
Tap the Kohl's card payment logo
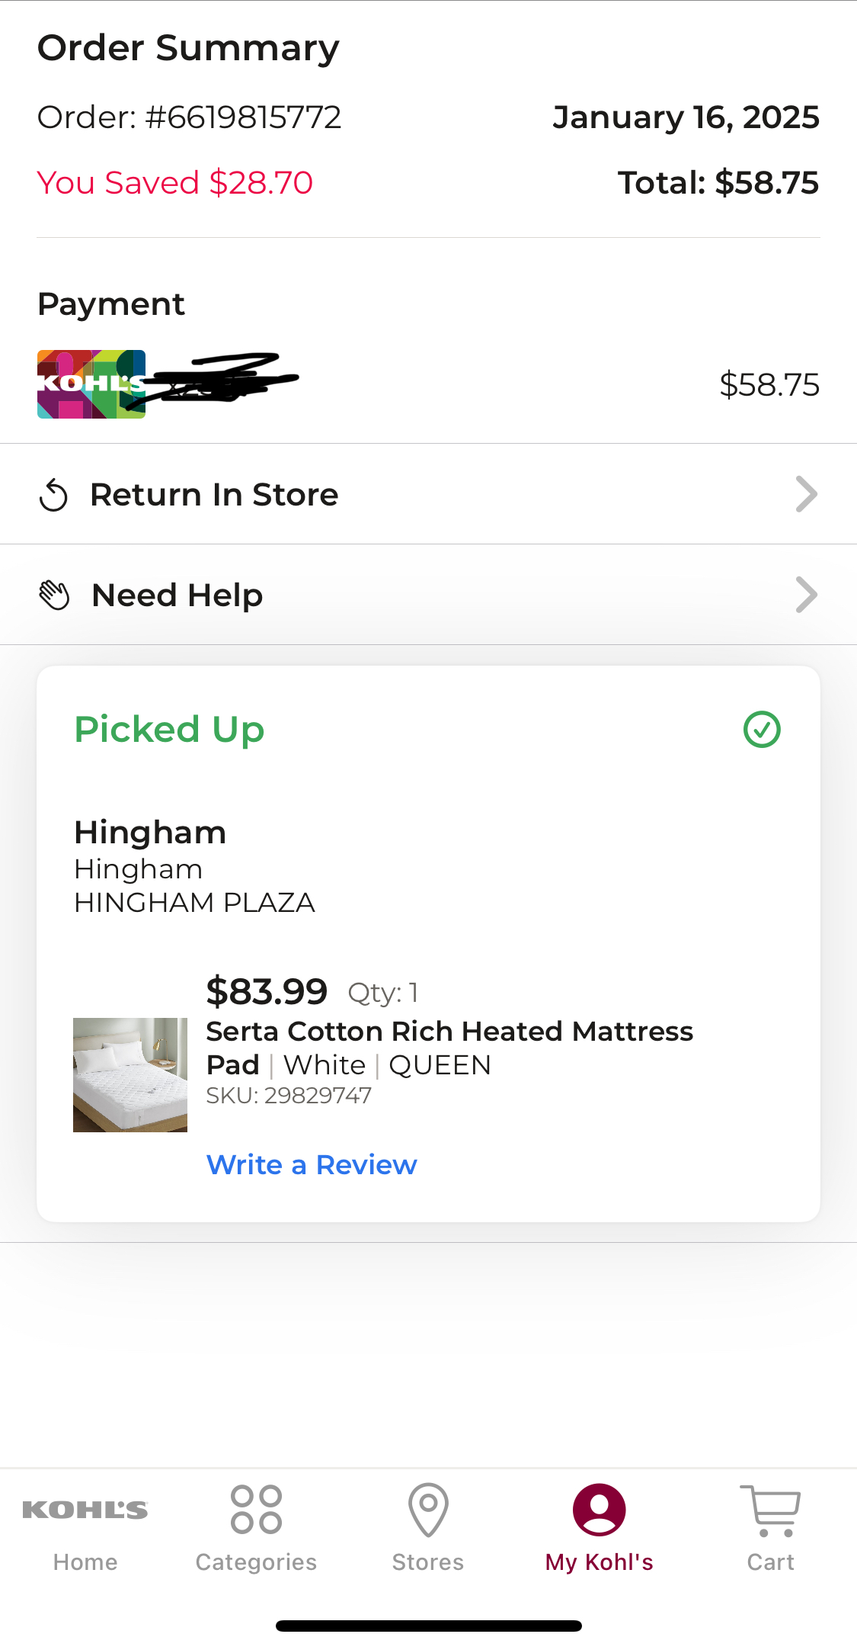[x=91, y=384]
